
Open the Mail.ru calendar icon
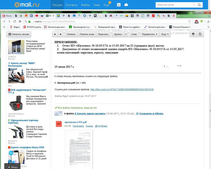(119, 5)
